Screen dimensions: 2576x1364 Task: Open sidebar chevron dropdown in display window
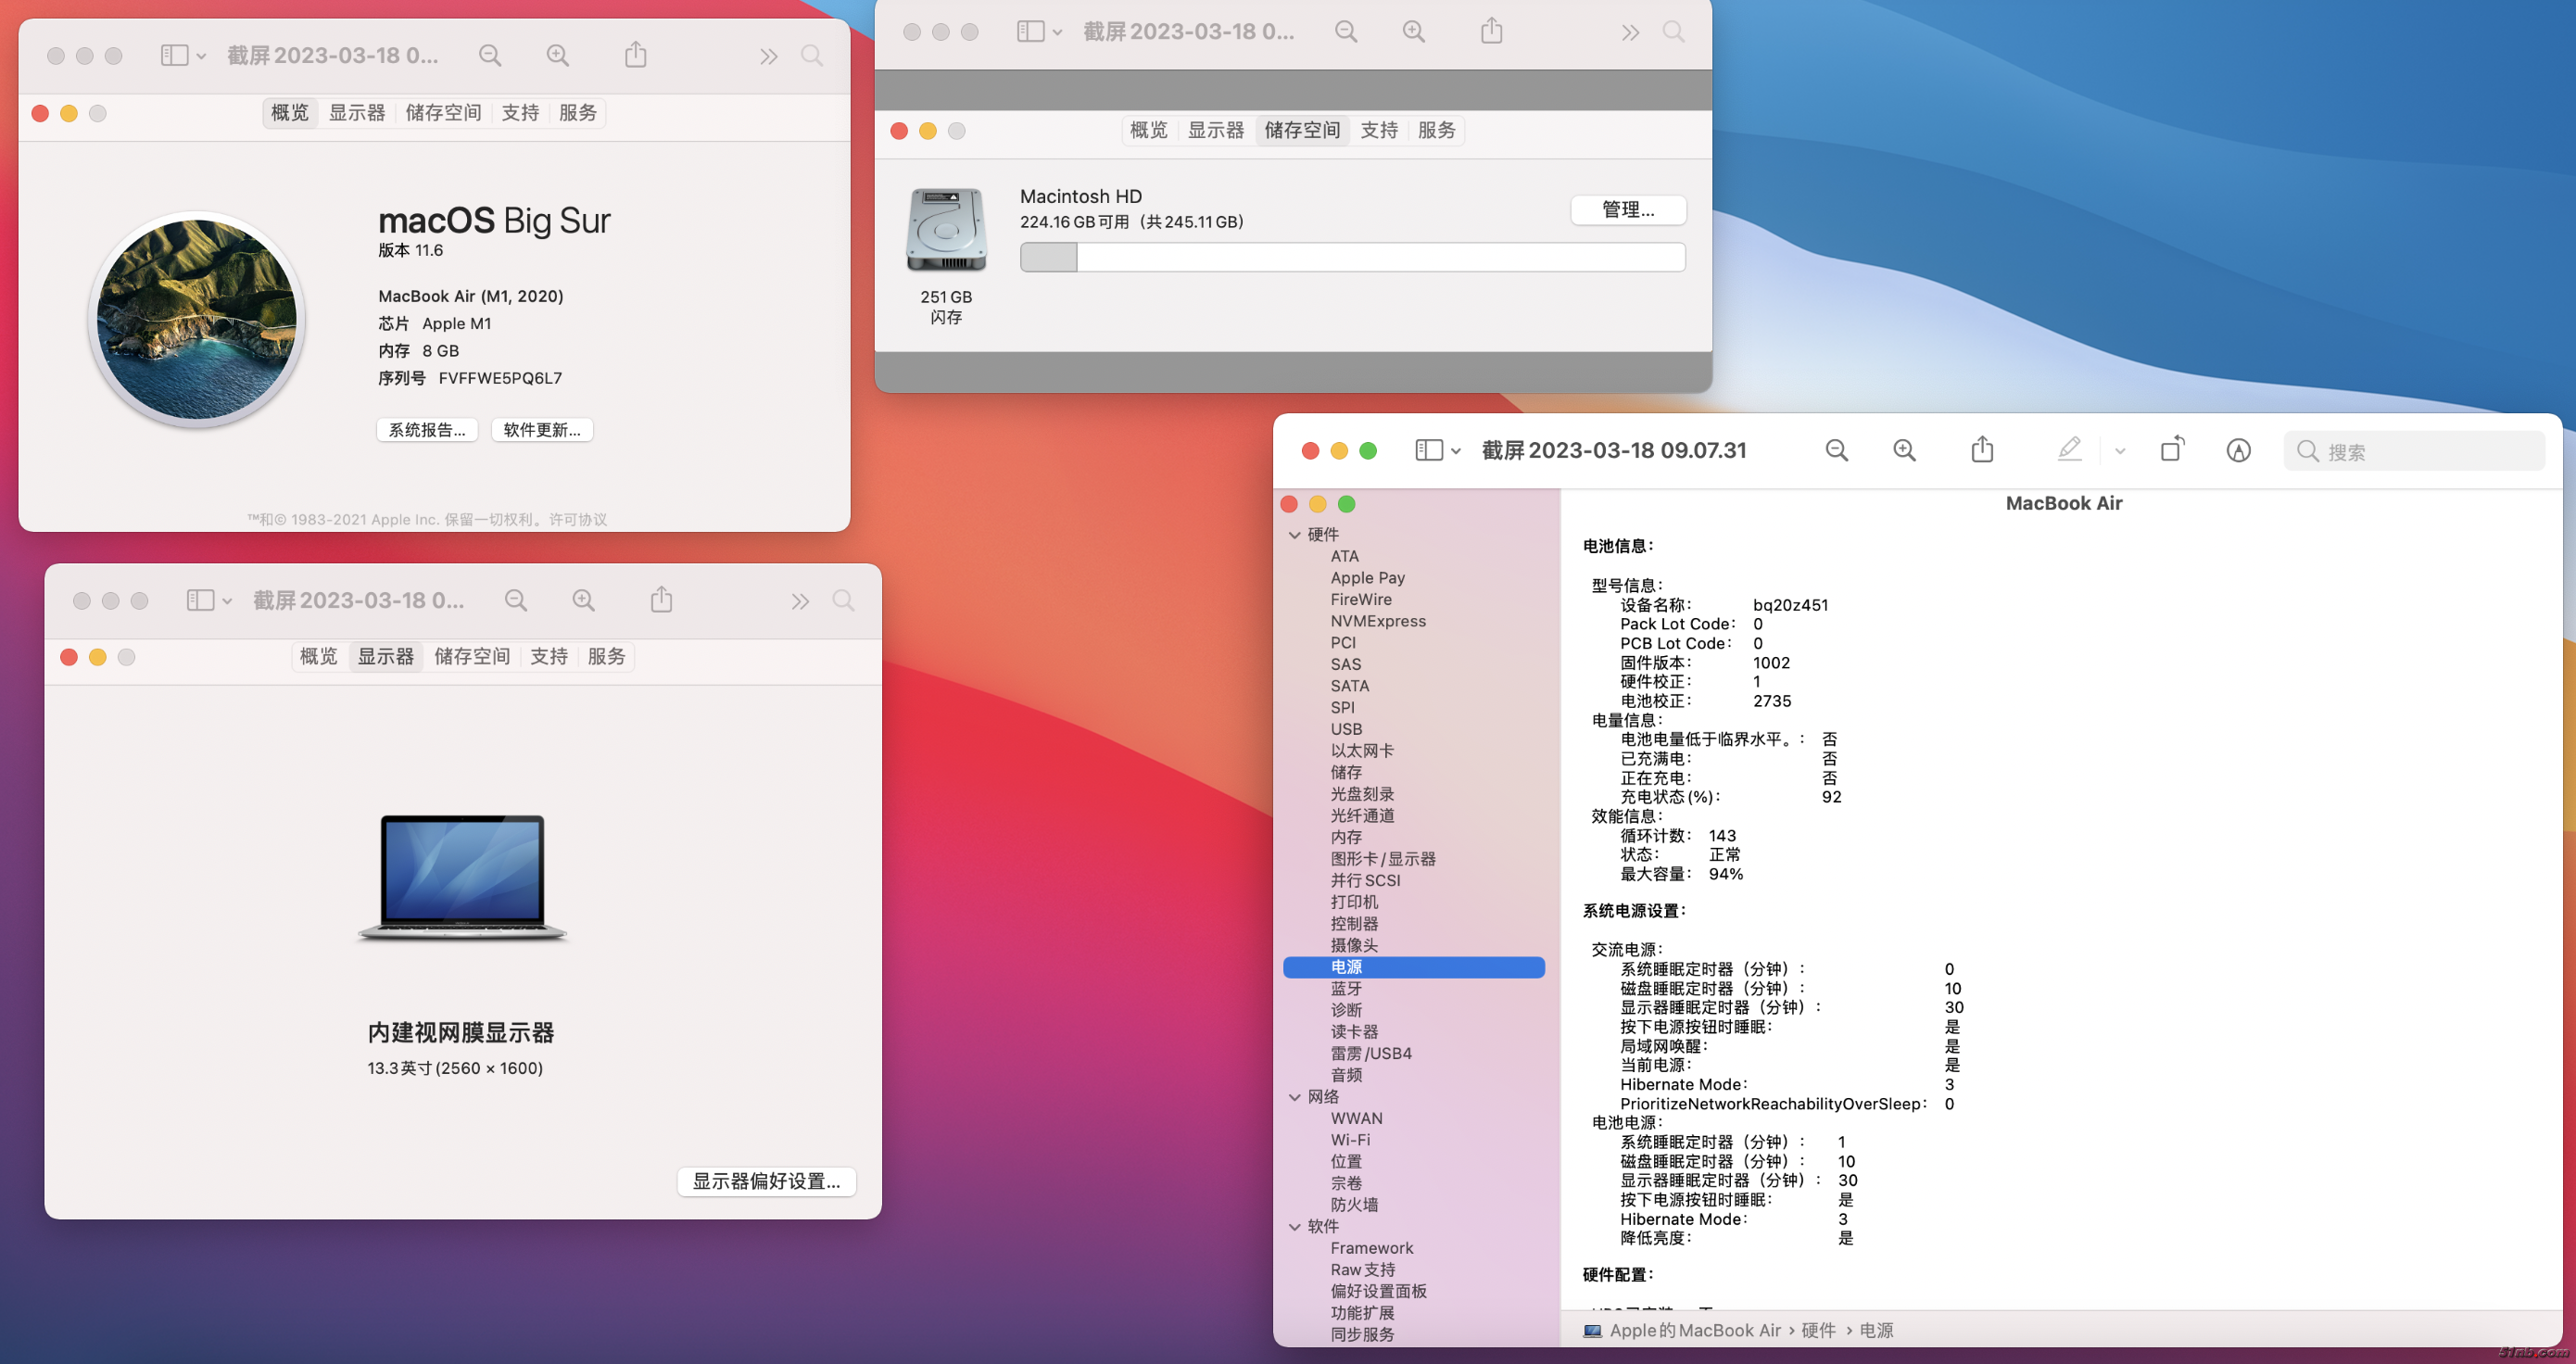pyautogui.click(x=227, y=602)
